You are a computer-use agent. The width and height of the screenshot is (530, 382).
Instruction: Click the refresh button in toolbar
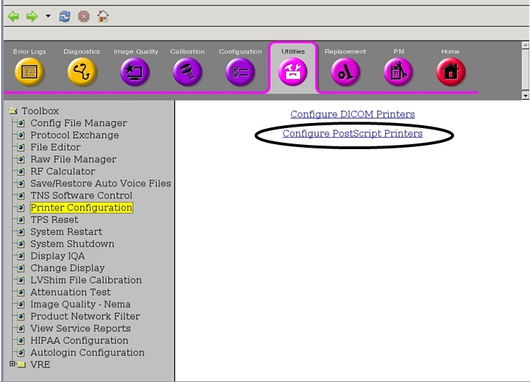point(65,15)
